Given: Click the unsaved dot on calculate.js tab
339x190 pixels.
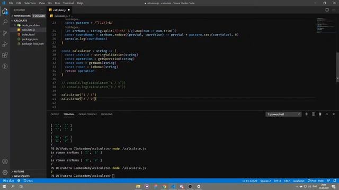Looking at the screenshot, I should (x=69, y=10).
